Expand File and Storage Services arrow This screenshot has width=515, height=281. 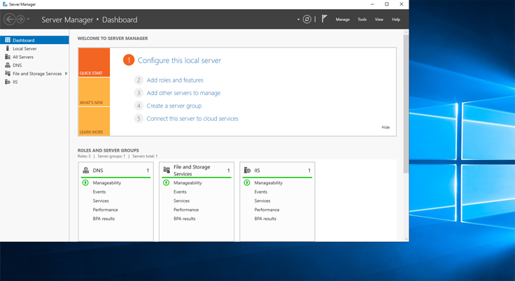(66, 73)
